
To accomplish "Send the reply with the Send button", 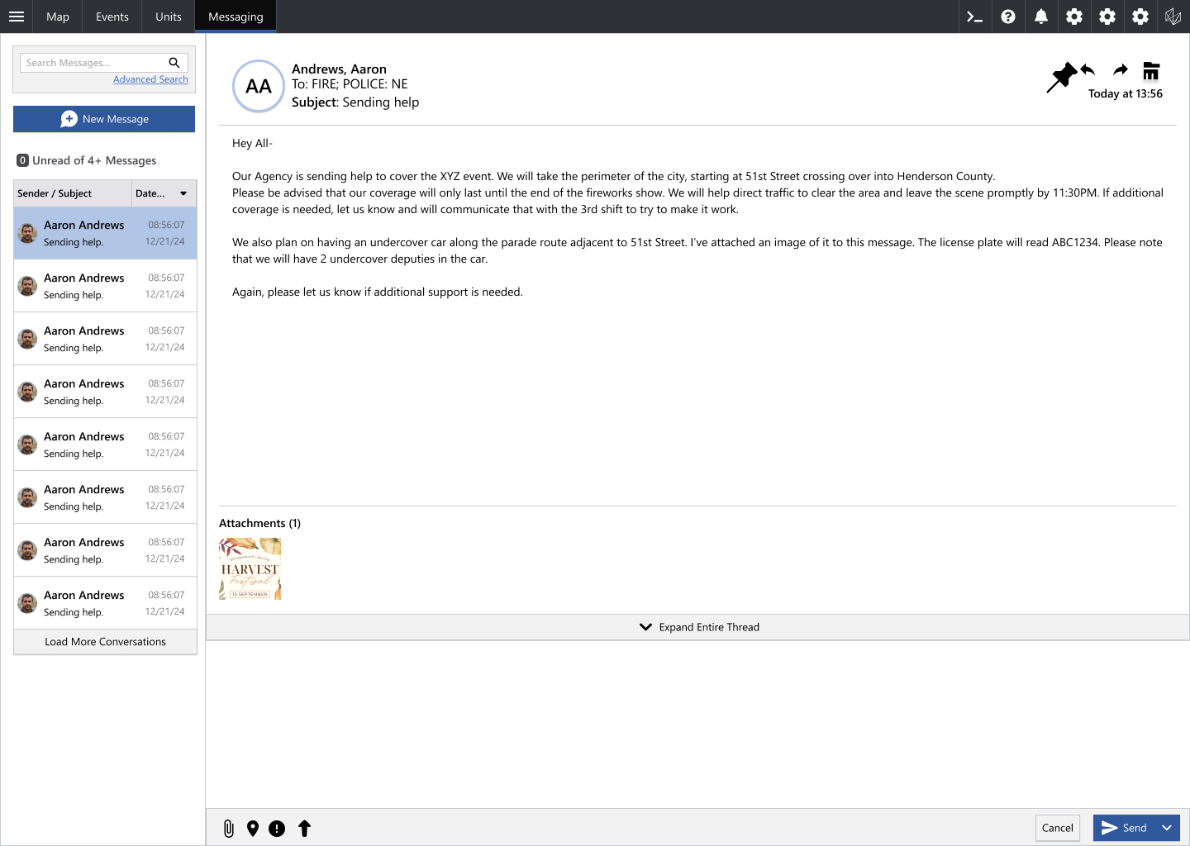I will (1124, 828).
